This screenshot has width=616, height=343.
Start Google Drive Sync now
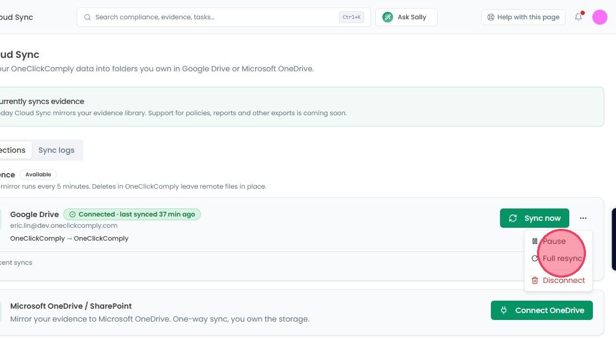tap(534, 218)
